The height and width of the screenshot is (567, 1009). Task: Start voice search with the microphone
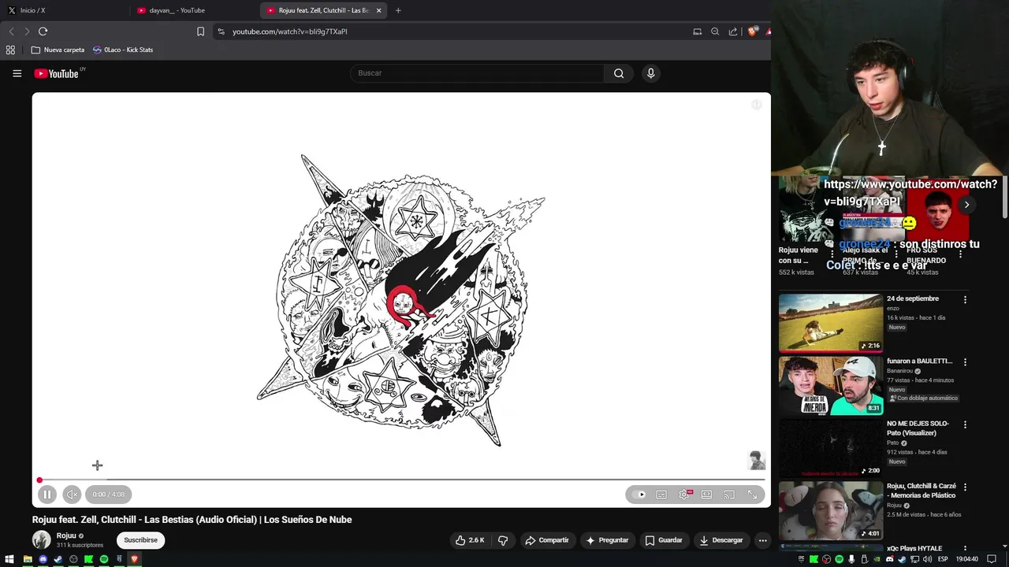tap(650, 73)
